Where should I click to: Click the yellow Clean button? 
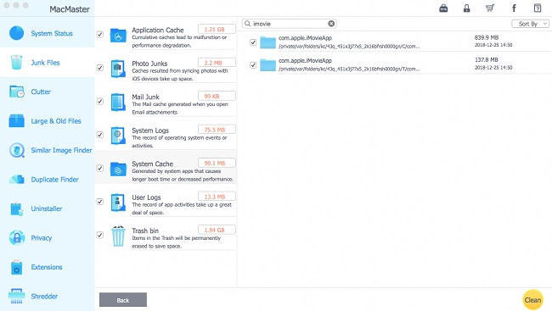point(532,300)
